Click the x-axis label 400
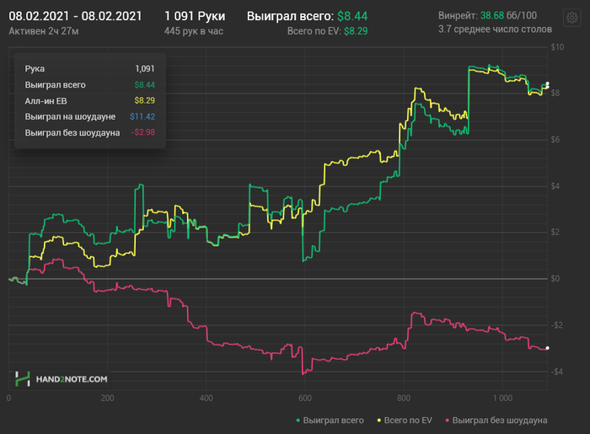590x434 pixels. (x=206, y=398)
